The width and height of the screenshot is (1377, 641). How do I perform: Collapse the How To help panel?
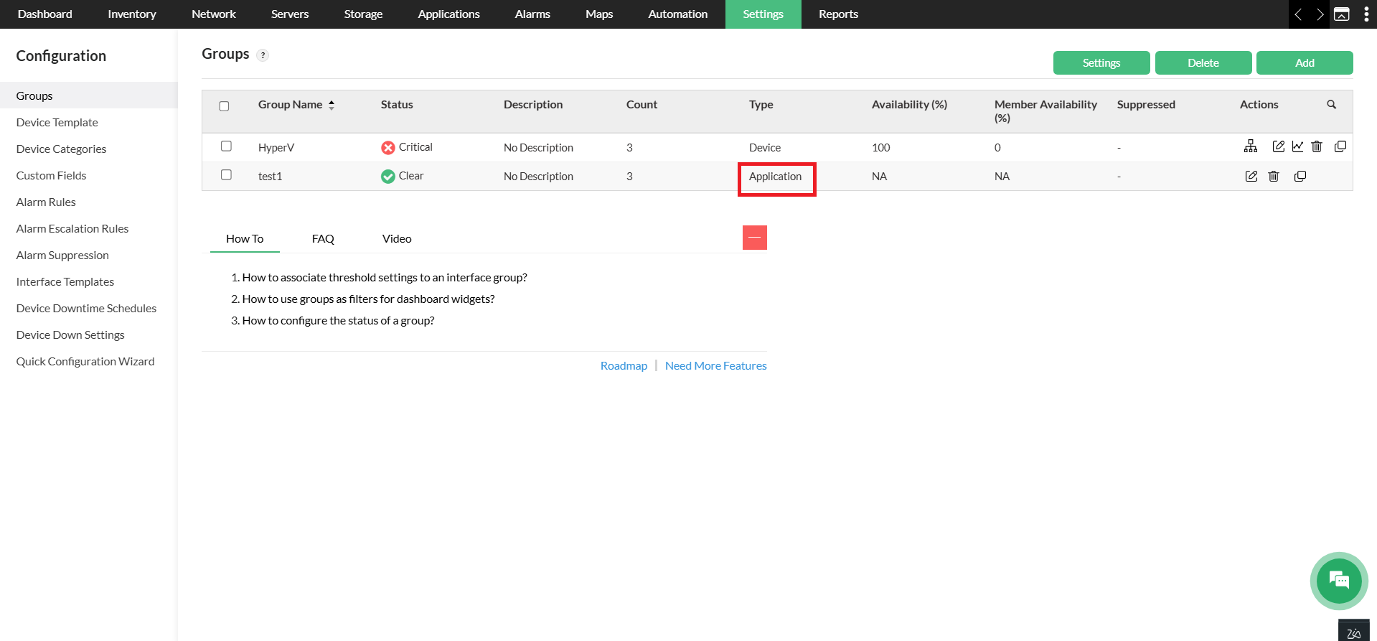click(x=754, y=238)
